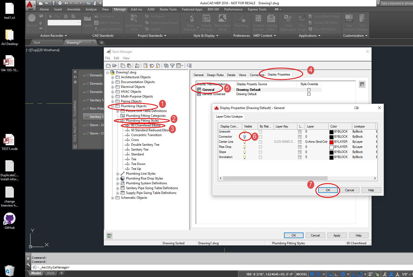The width and height of the screenshot is (413, 277).
Task: Click the Record button in Action Recorder
Action: point(32,21)
